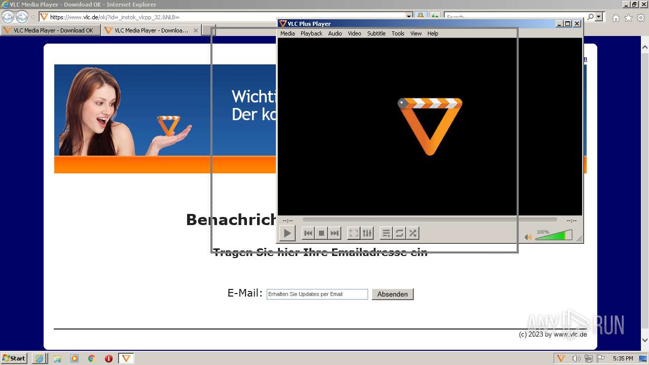Image resolution: width=649 pixels, height=365 pixels.
Task: Click the page scrollbar down arrow
Action: (x=645, y=340)
